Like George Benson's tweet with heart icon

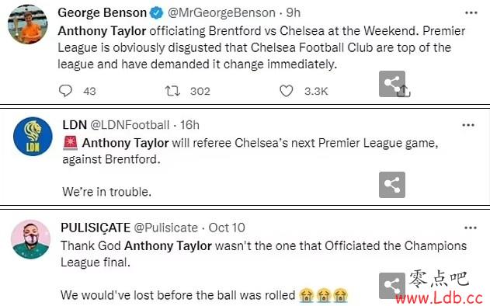tap(286, 91)
